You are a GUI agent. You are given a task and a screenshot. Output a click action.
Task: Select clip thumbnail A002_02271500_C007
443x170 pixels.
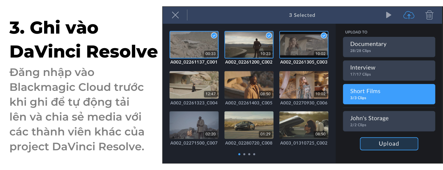click(x=194, y=125)
